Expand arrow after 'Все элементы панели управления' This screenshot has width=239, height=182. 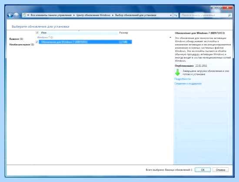[74, 15]
